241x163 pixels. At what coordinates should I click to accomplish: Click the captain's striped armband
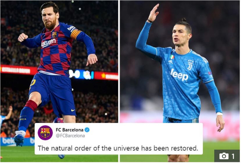[76, 34]
